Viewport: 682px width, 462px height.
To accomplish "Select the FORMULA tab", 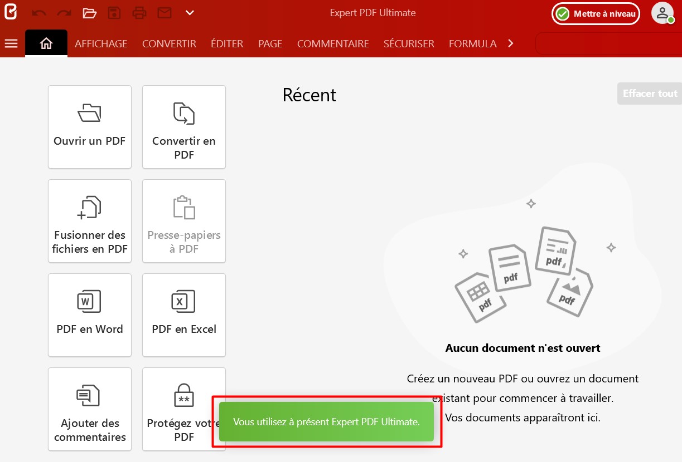I will click(x=472, y=43).
